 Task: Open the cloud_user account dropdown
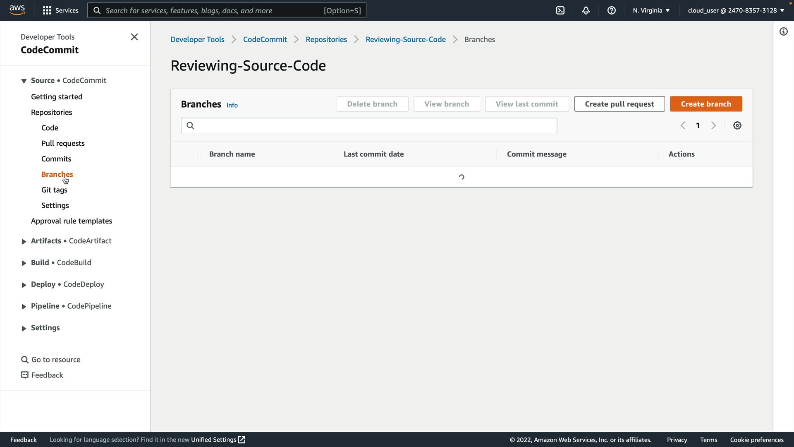click(x=736, y=10)
